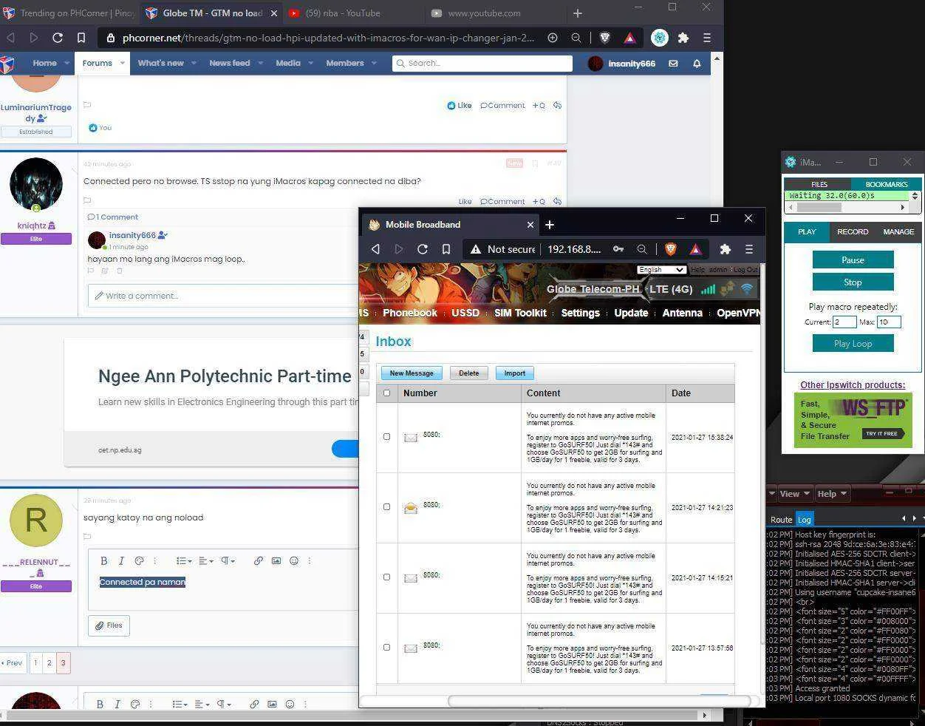This screenshot has width=925, height=726.
Task: Go back in Mobile Broadband browser window
Action: [375, 249]
